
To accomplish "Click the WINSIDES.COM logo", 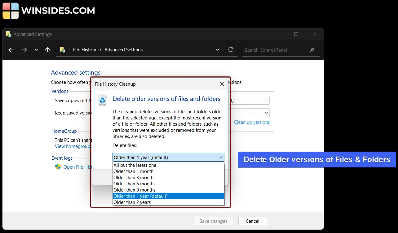I will pyautogui.click(x=48, y=11).
